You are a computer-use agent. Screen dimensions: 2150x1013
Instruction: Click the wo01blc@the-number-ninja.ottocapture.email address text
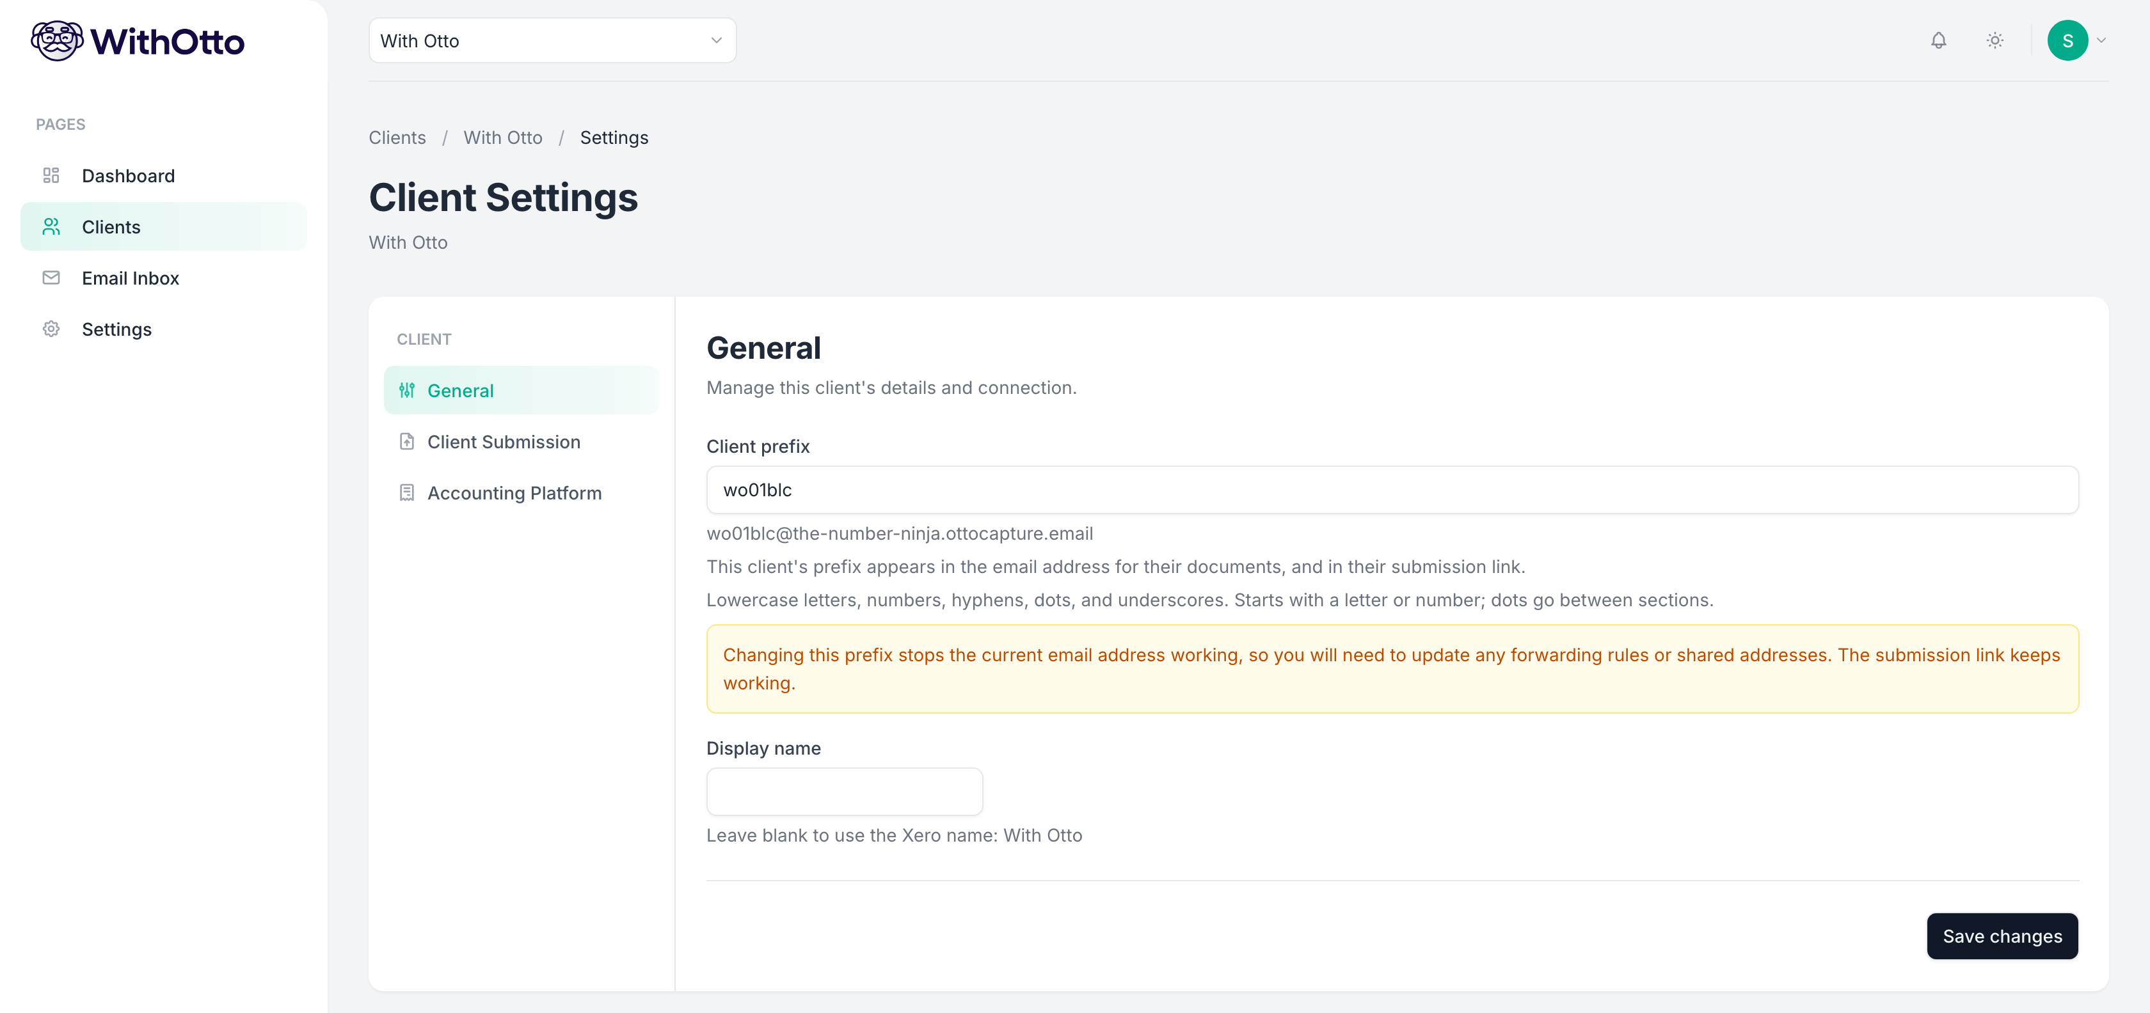point(900,533)
